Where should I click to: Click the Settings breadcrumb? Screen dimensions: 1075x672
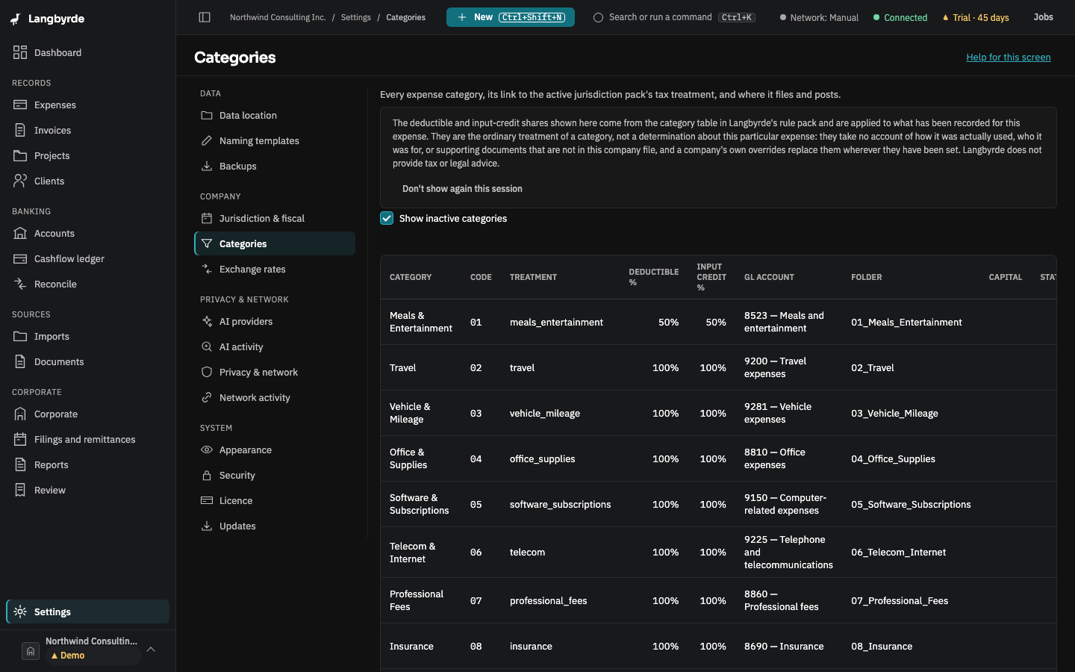356,17
